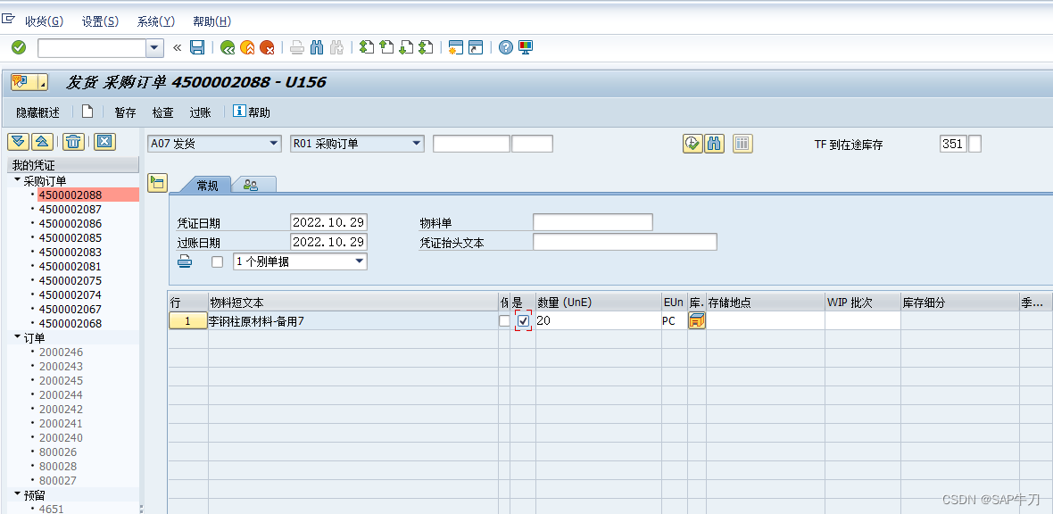
Task: Click the collapse command field double-arrow
Action: tap(178, 47)
